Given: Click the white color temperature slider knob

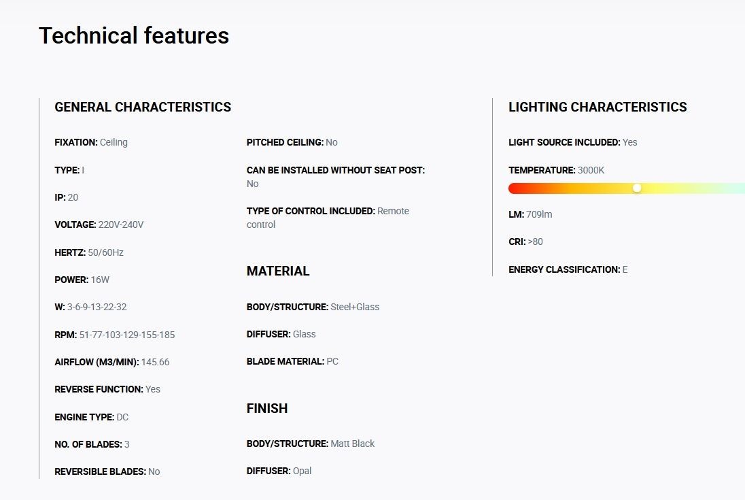Looking at the screenshot, I should (x=637, y=188).
